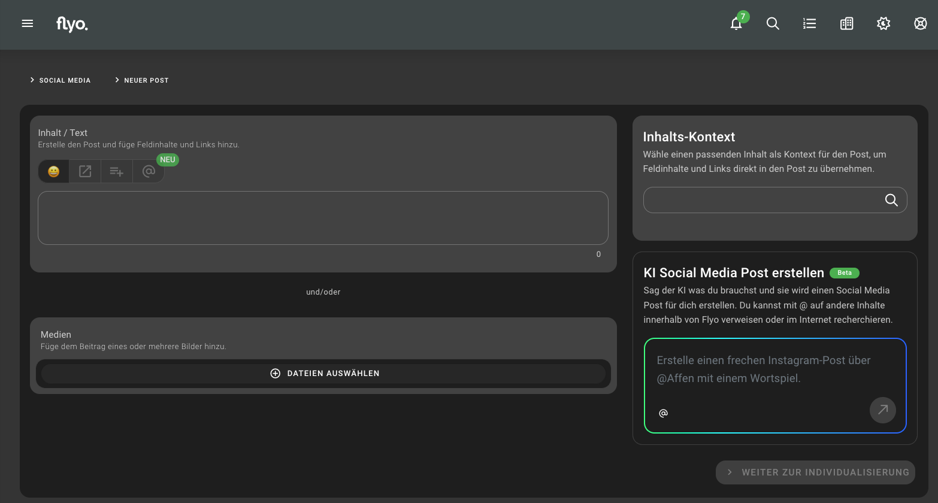Expand the chevron before NEUER POST
This screenshot has height=503, width=938.
click(116, 80)
